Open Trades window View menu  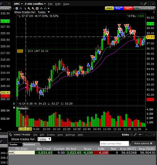(60, 135)
